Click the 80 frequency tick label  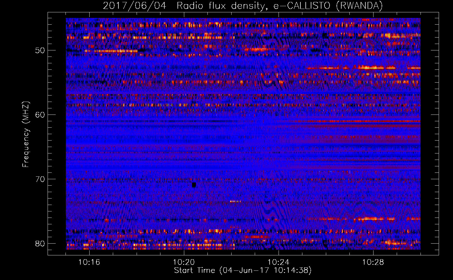(40, 244)
